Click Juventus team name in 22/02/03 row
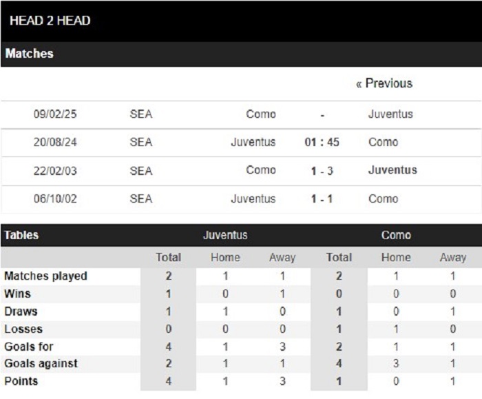The height and width of the screenshot is (399, 482). tap(392, 170)
